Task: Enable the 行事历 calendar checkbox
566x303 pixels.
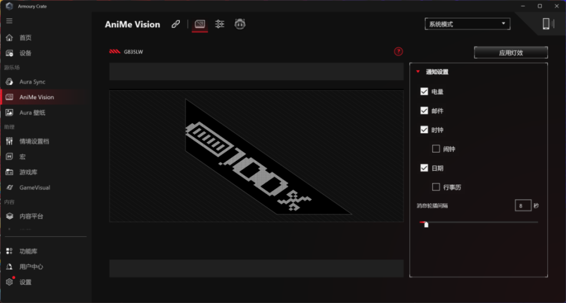Action: click(x=436, y=187)
